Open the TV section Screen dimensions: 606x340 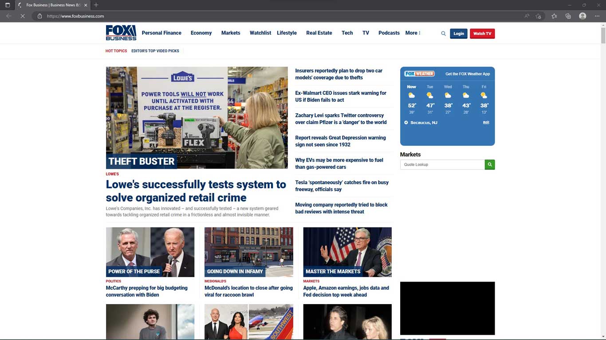point(366,33)
